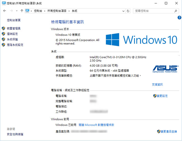Click the 工作群組: label
This screenshot has width=182, height=141.
61,112
